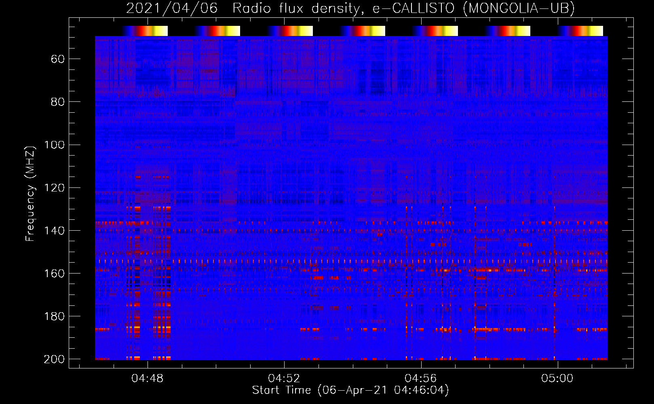Click the 160 frequency tick label
The height and width of the screenshot is (404, 654).
[54, 274]
